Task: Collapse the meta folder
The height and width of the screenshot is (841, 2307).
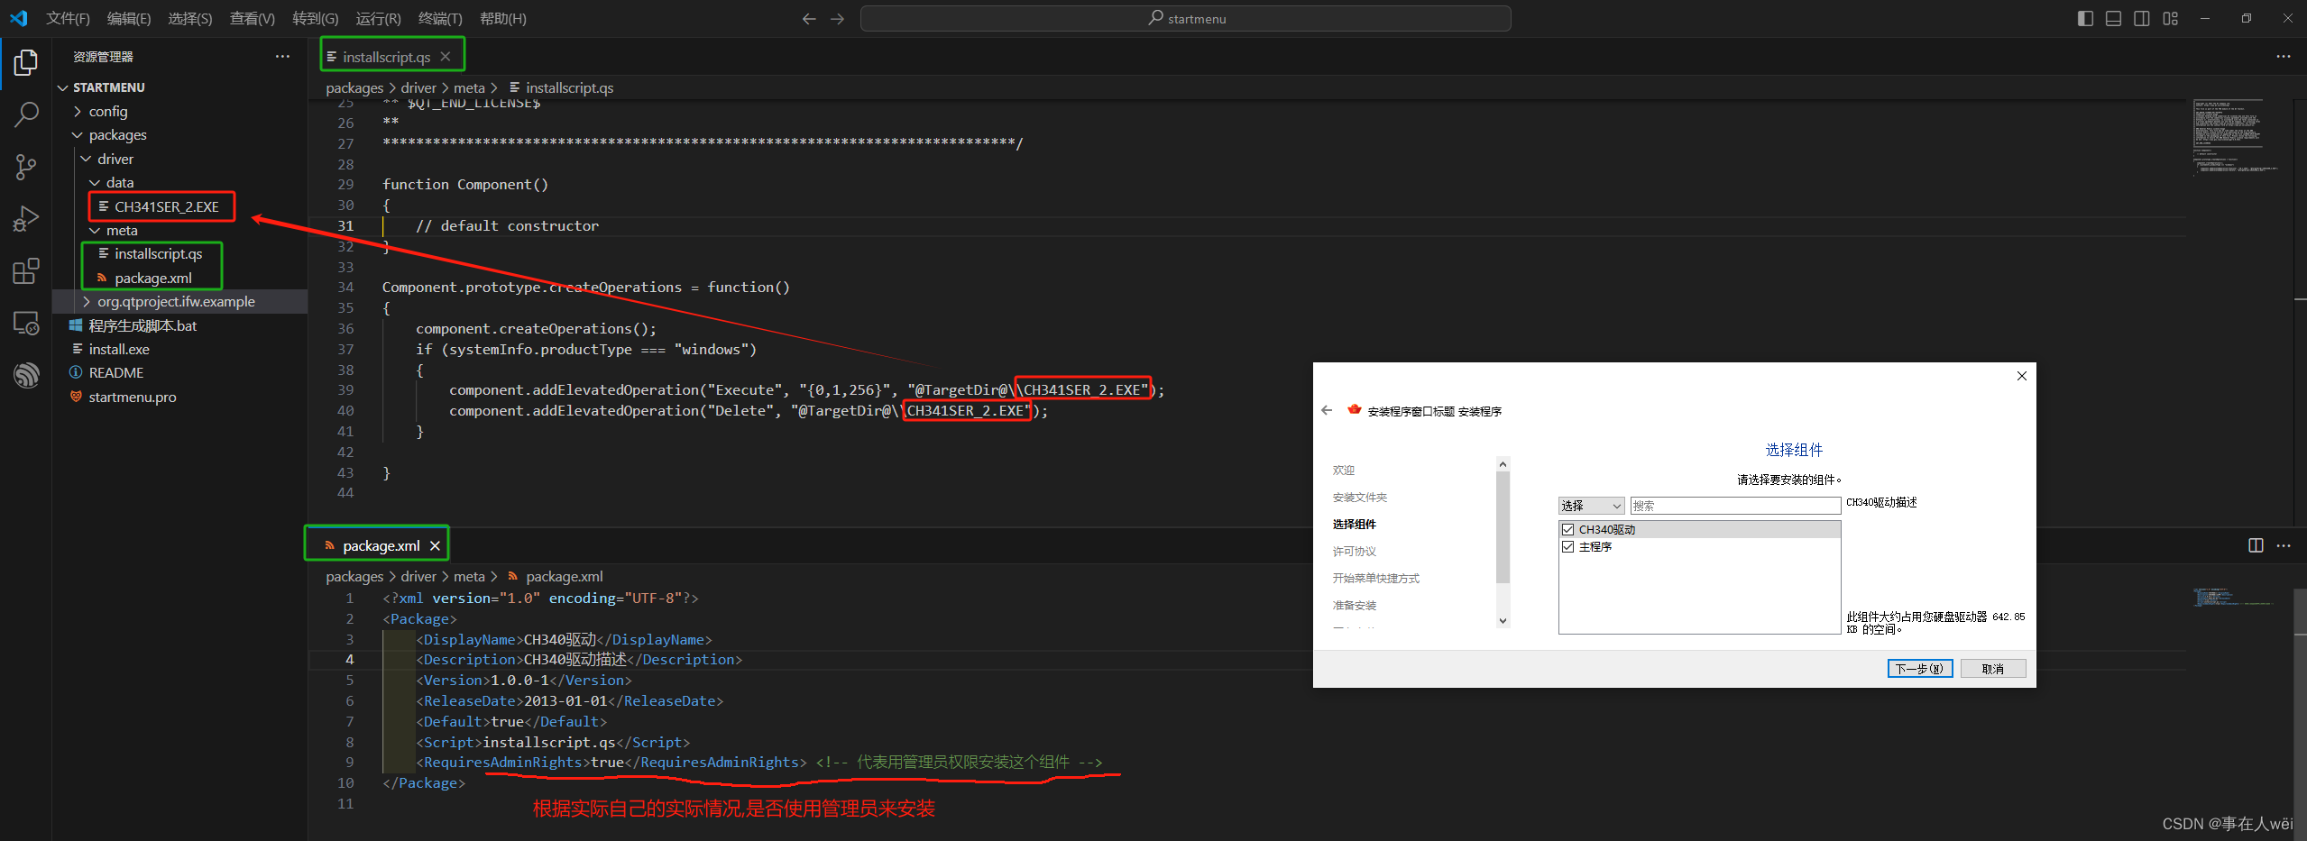Action: click(95, 231)
